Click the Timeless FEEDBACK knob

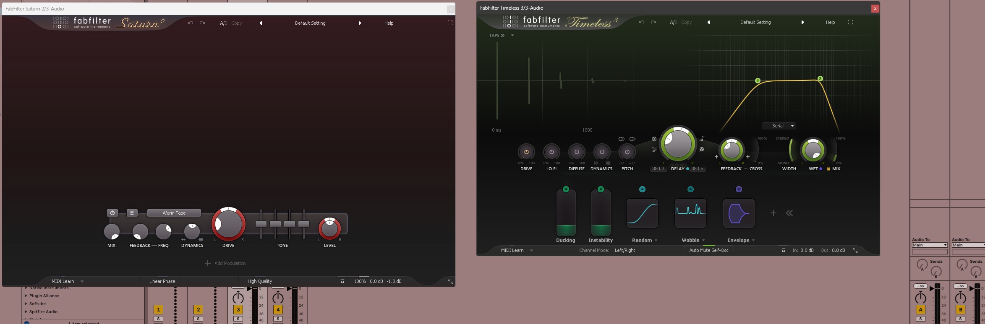point(732,150)
